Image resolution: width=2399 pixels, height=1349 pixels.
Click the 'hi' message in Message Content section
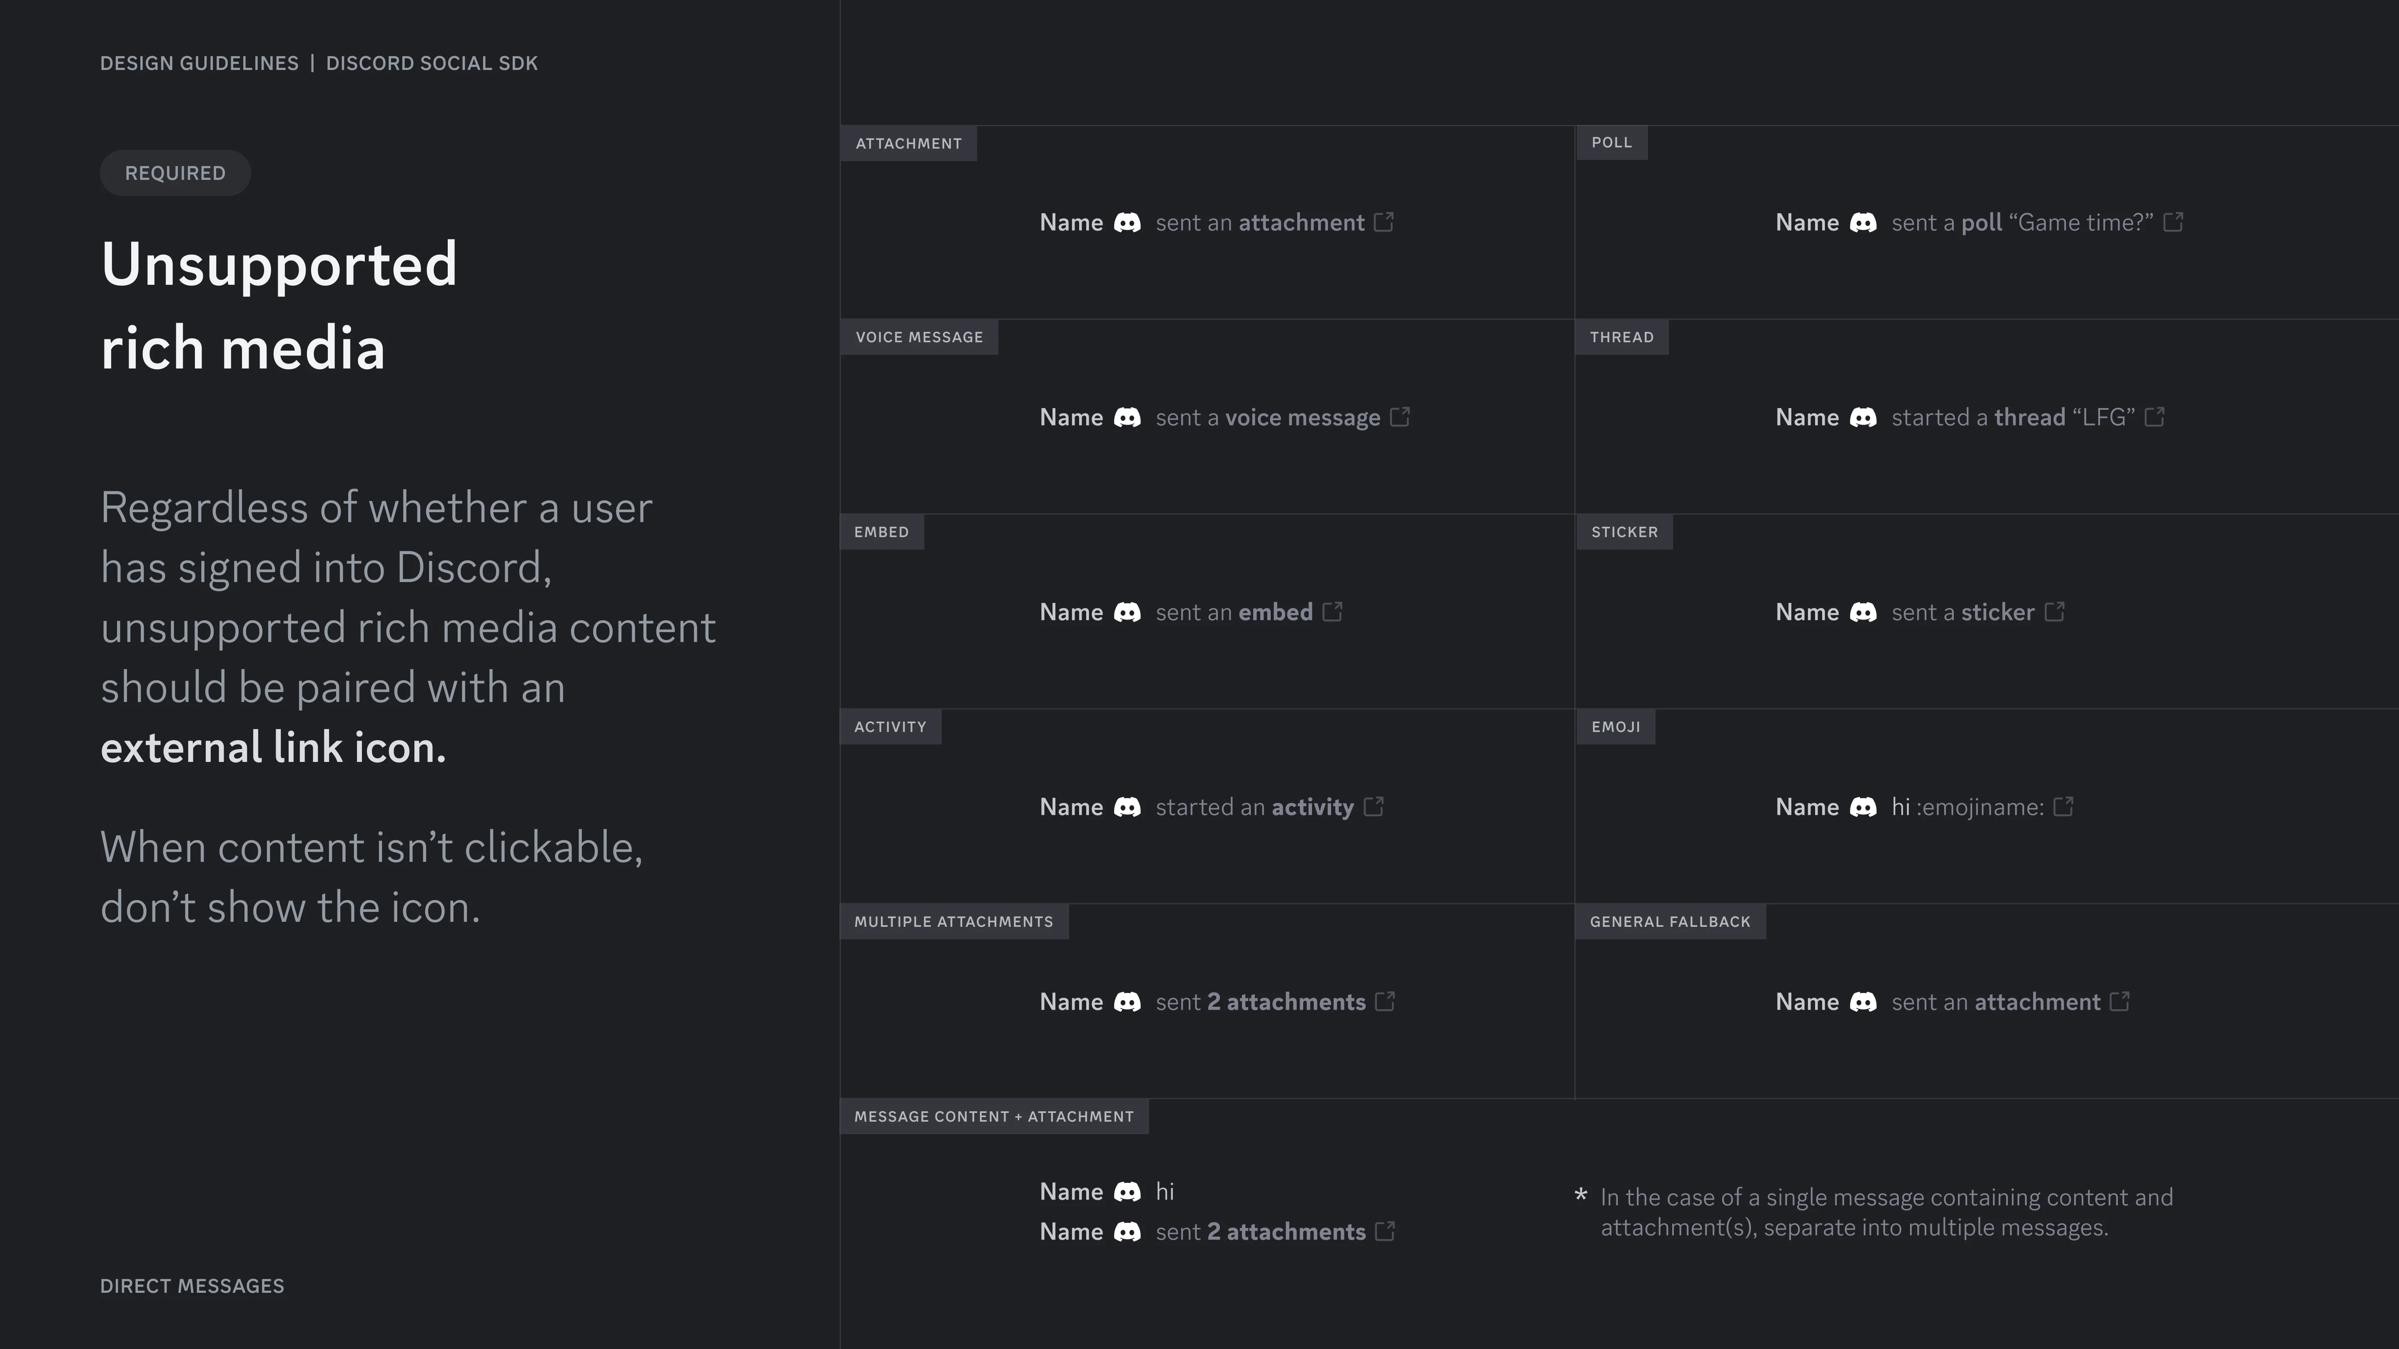click(1164, 1192)
